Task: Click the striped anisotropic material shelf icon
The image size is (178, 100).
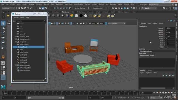Action: point(67,16)
